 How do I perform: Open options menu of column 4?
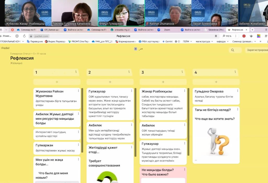click(235, 72)
